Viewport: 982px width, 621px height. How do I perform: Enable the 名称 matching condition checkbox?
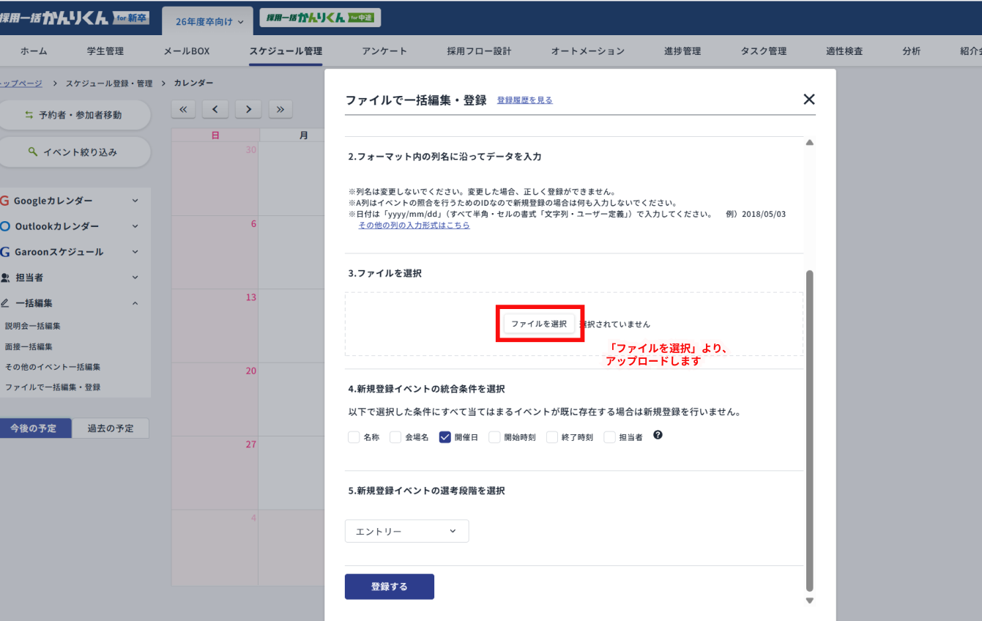pyautogui.click(x=352, y=436)
